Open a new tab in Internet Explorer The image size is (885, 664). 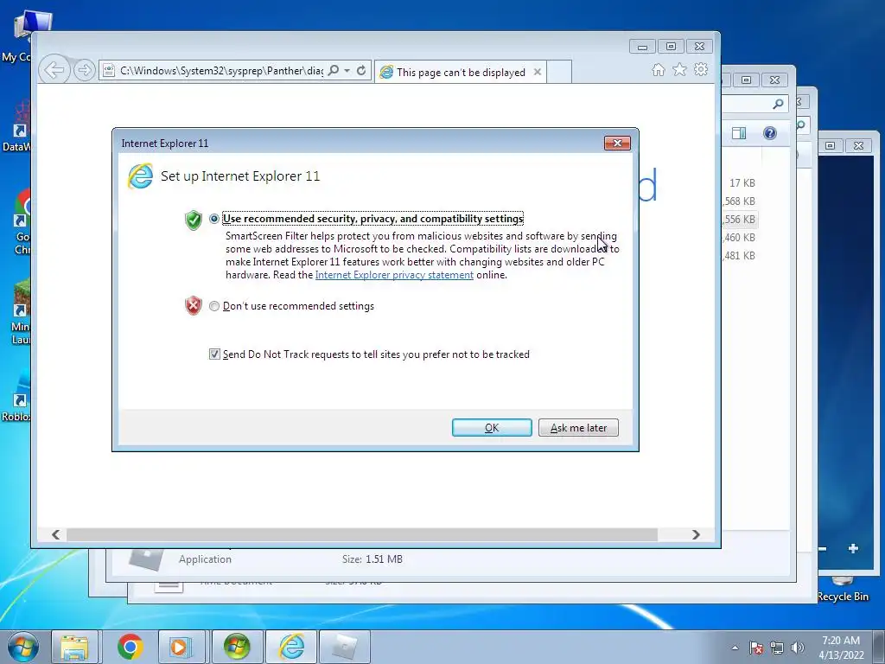click(x=559, y=72)
